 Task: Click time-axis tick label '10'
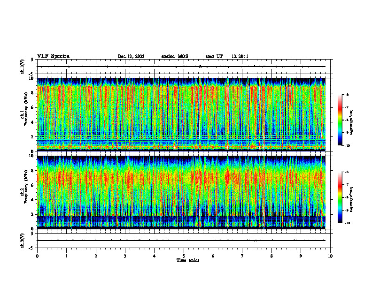click(330, 256)
